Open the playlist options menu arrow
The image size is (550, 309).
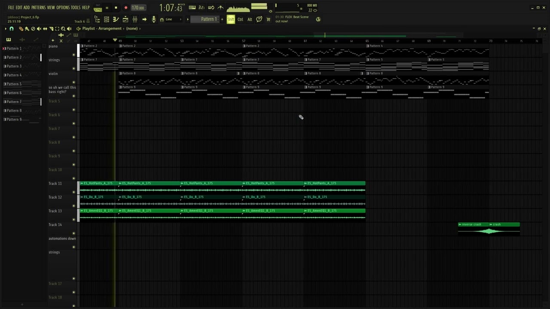point(6,29)
